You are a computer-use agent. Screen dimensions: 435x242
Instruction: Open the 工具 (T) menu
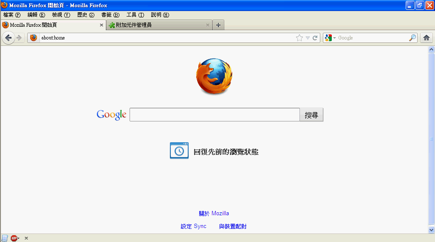(135, 15)
